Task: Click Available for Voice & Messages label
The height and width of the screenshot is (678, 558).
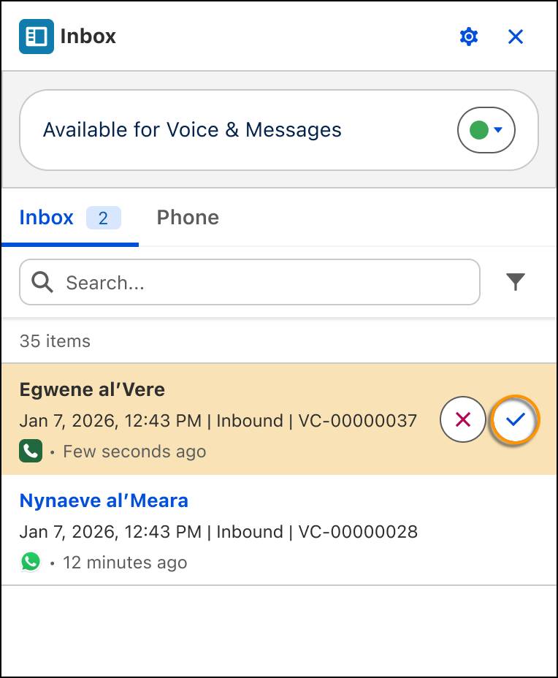Action: click(192, 130)
